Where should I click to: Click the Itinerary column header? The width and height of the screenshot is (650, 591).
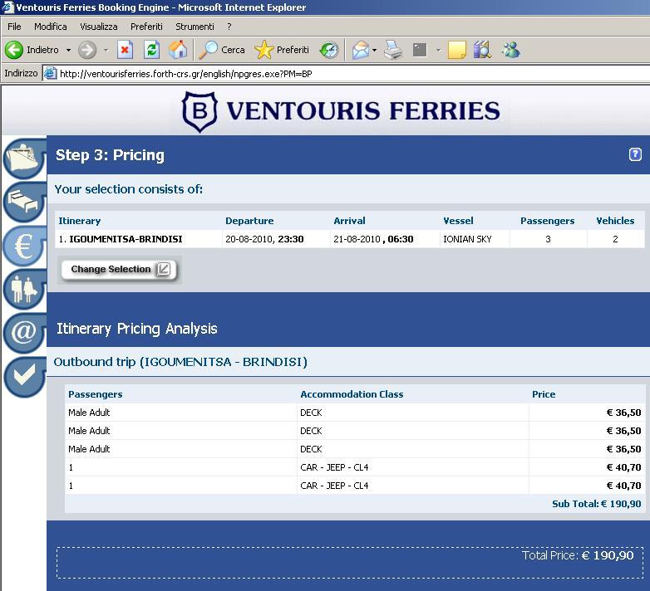tap(80, 221)
